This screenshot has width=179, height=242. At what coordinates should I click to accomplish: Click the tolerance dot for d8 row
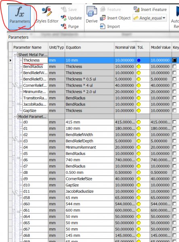coord(139,172)
